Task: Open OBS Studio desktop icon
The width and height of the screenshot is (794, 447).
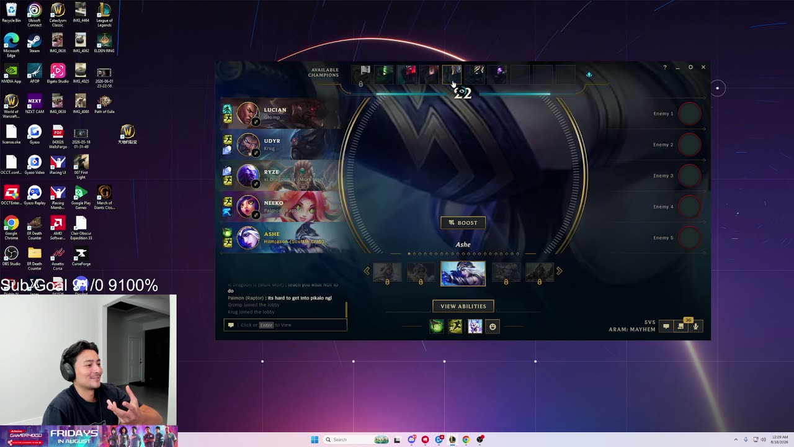Action: (x=11, y=256)
